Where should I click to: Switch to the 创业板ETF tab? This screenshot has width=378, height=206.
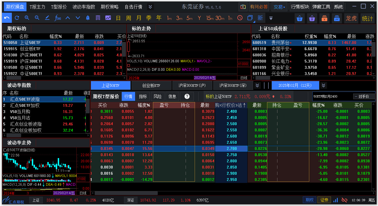pyautogui.click(x=151, y=85)
